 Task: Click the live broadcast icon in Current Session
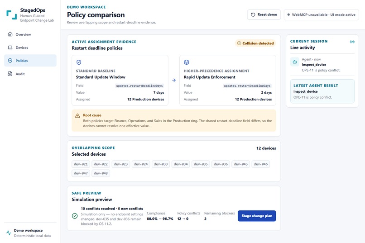(352, 42)
